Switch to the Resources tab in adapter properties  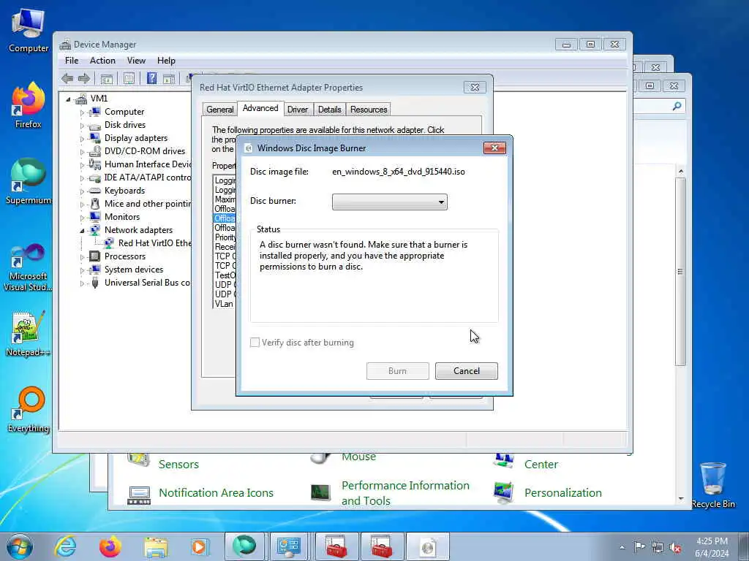(369, 110)
